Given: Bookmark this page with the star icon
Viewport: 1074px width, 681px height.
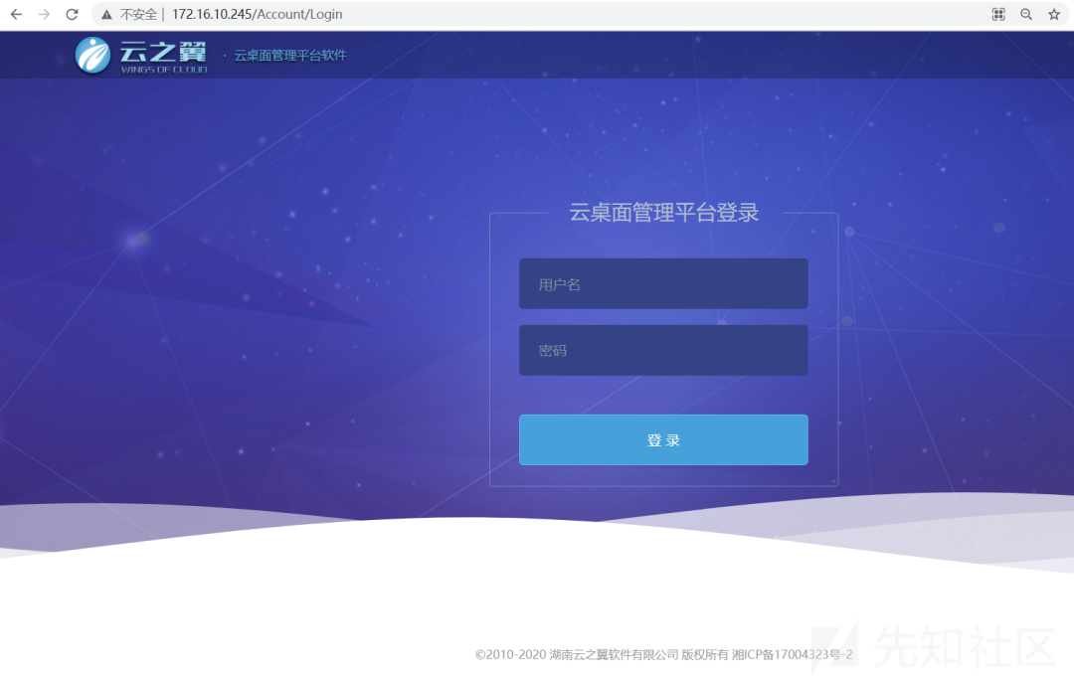Looking at the screenshot, I should (1054, 14).
